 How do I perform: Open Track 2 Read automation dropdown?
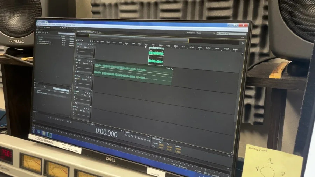click(x=83, y=72)
